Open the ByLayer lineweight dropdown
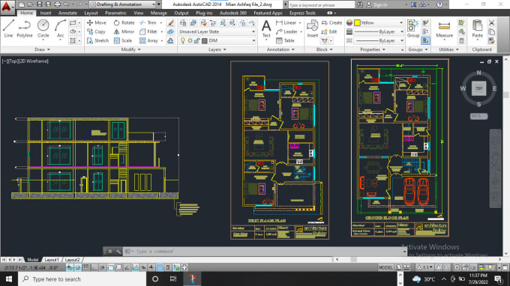The width and height of the screenshot is (510, 286). coord(379,31)
